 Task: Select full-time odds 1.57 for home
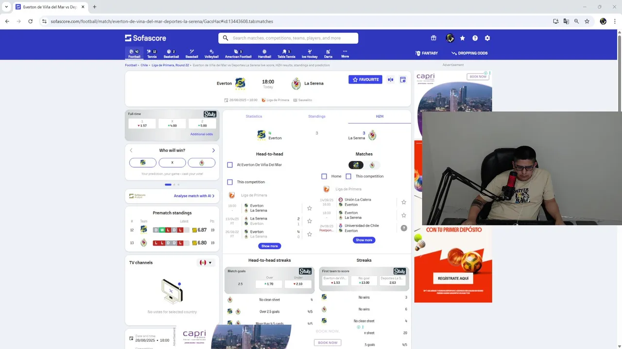pos(142,124)
